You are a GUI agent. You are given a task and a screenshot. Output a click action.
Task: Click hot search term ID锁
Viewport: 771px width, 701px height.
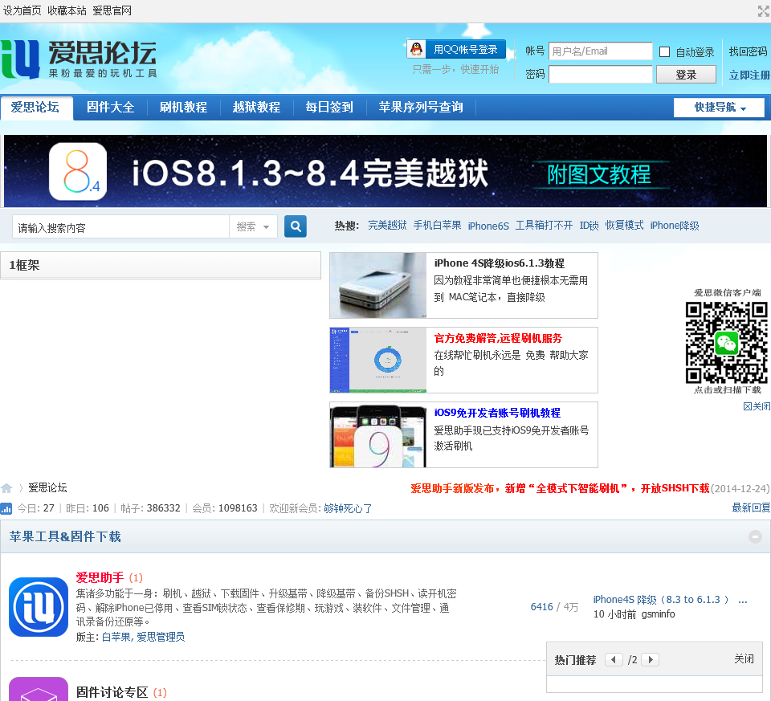[x=589, y=226]
